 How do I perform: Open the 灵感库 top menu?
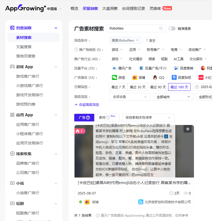click(x=155, y=8)
